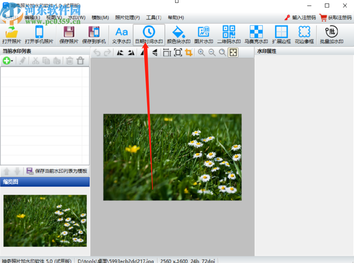Open 帮助(H) menu
The height and width of the screenshot is (263, 354).
point(176,17)
